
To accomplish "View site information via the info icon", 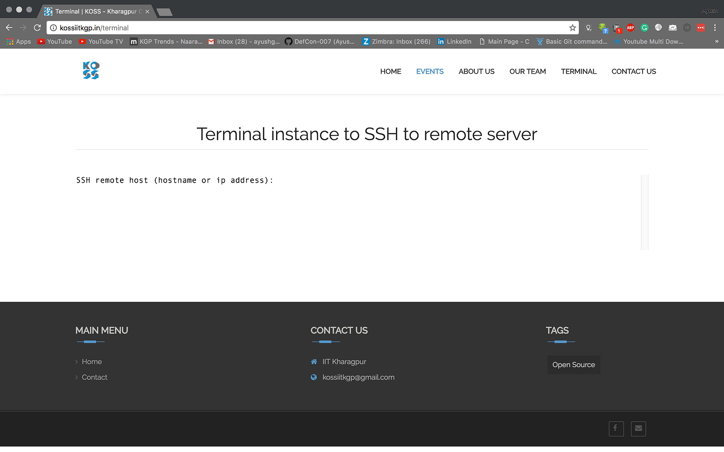I will coord(53,28).
